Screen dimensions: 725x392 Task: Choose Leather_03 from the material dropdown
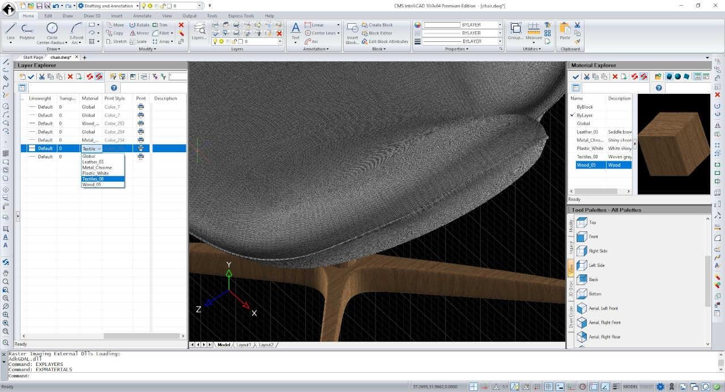[x=93, y=162]
